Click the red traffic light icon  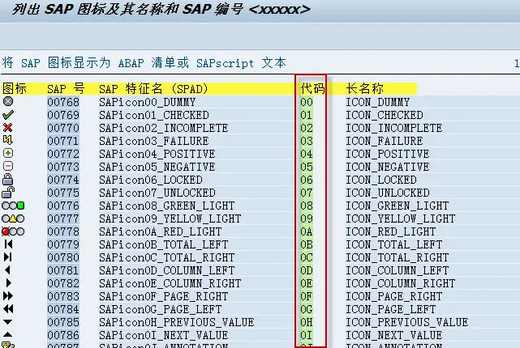[13, 231]
